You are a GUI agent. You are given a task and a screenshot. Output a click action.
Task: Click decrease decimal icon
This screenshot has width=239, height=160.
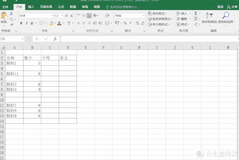coord(143,23)
